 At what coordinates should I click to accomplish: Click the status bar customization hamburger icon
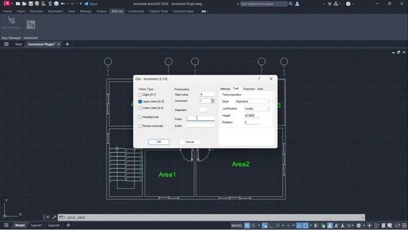(404, 226)
